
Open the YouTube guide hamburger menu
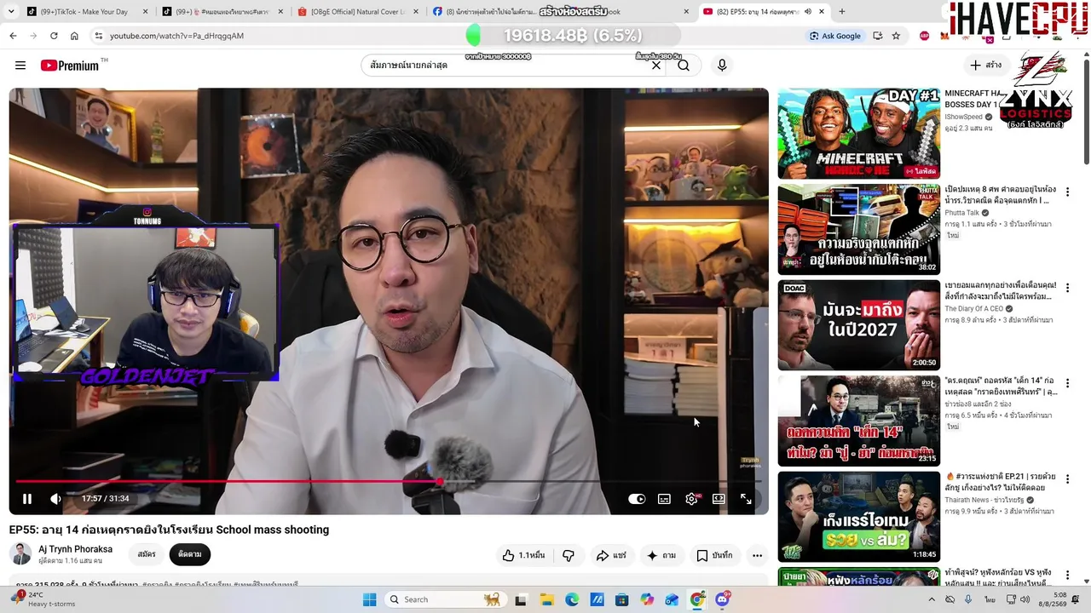click(20, 66)
